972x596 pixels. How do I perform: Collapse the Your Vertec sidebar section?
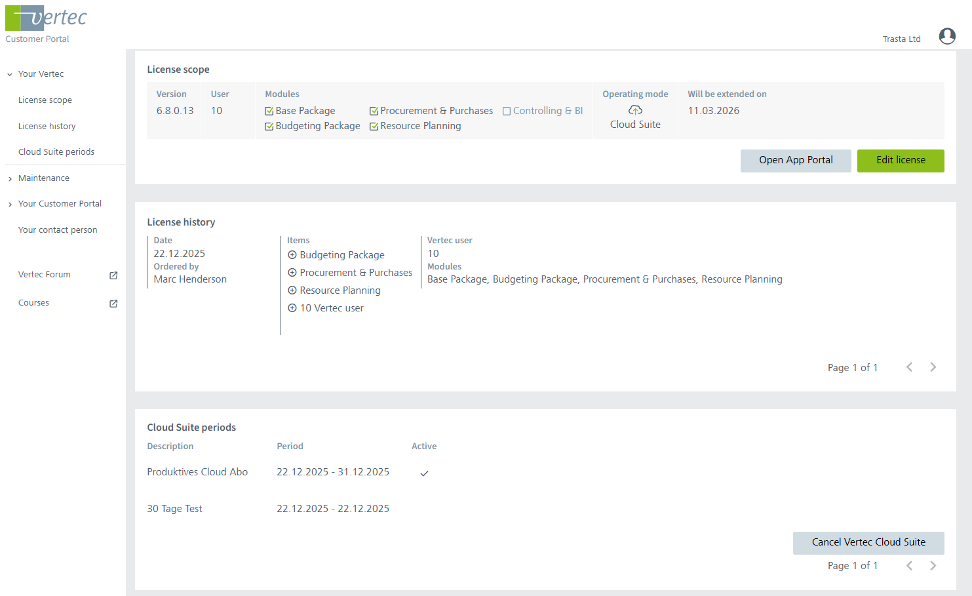pos(10,75)
